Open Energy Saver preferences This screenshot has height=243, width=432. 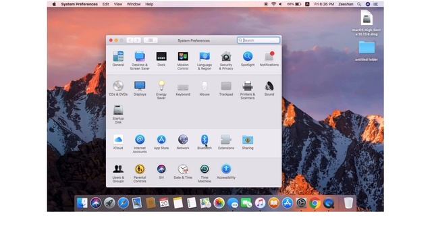pos(161,90)
